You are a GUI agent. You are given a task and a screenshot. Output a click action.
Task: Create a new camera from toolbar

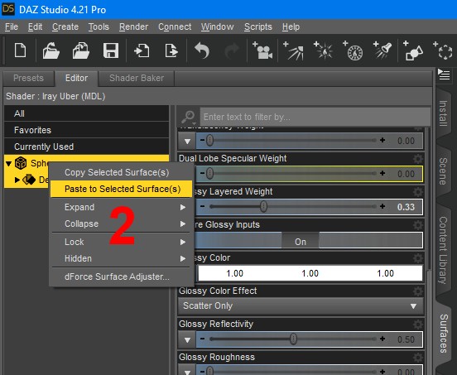coord(262,50)
